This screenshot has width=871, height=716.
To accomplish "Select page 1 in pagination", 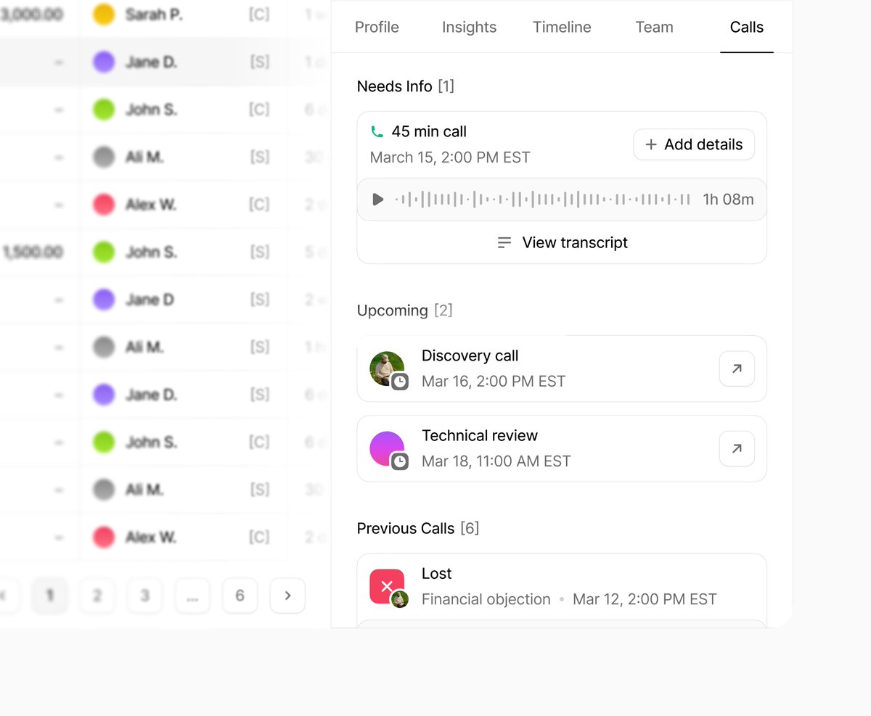I will [x=50, y=596].
